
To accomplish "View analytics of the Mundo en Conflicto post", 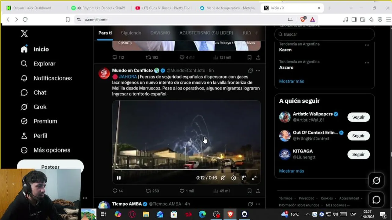I will pos(222,191).
